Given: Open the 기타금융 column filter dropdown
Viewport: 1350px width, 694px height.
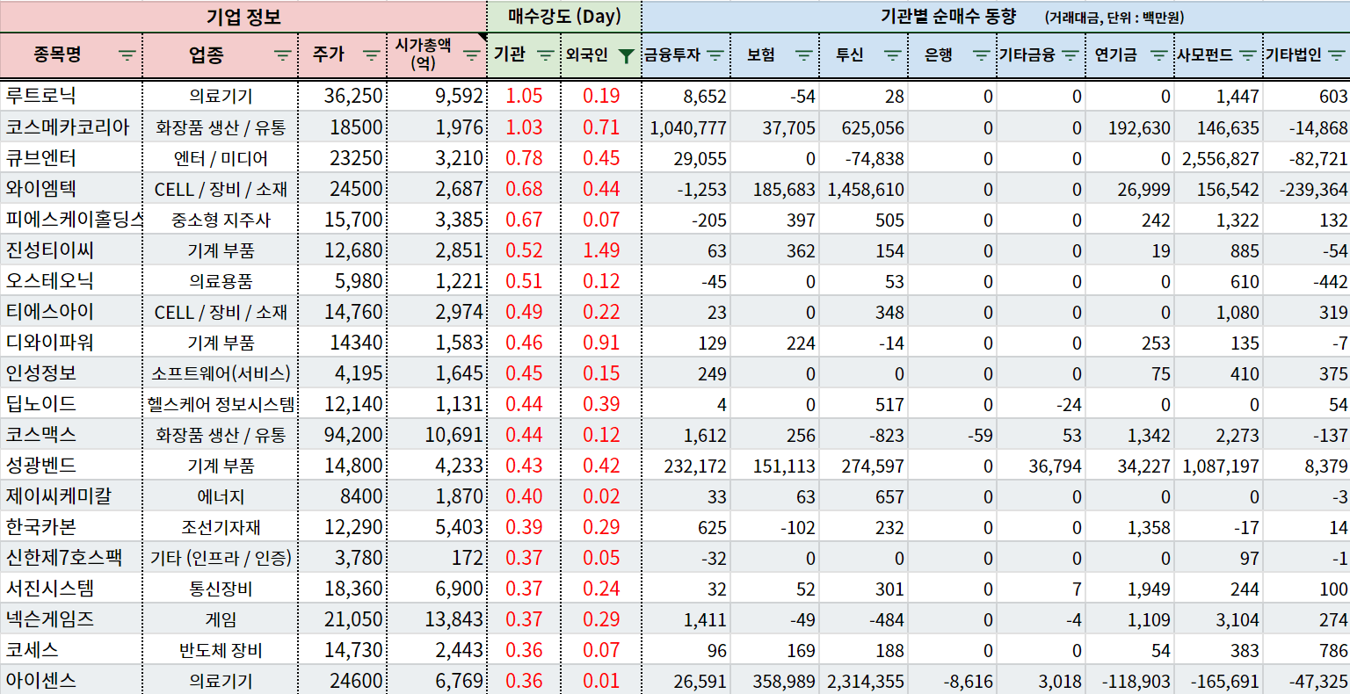Looking at the screenshot, I should point(1071,55).
